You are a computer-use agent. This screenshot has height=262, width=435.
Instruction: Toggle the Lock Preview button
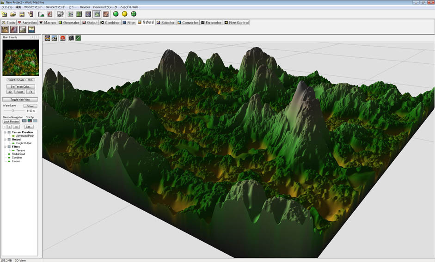[x=12, y=122]
